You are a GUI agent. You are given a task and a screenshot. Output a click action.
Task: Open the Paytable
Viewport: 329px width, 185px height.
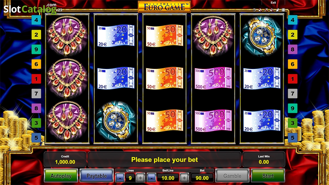tap(97, 176)
